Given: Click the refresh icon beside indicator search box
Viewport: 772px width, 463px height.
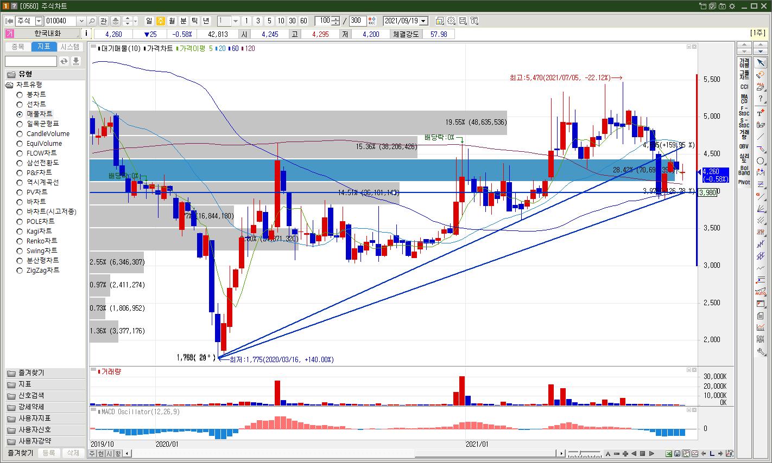Looking at the screenshot, I should (64, 61).
